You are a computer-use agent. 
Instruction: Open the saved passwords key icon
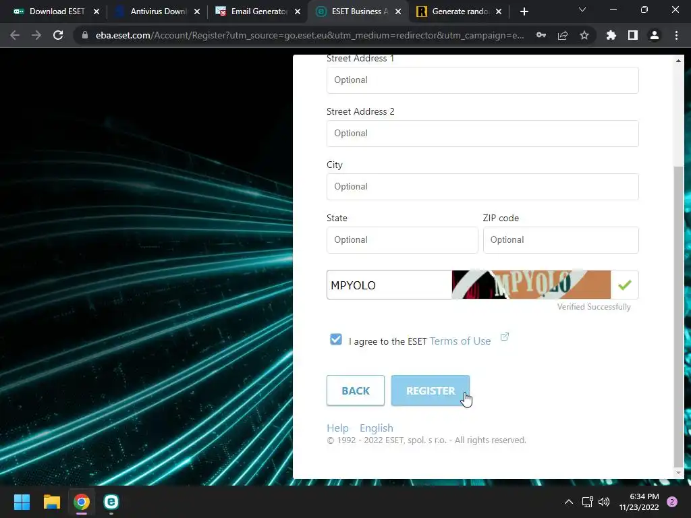point(541,35)
